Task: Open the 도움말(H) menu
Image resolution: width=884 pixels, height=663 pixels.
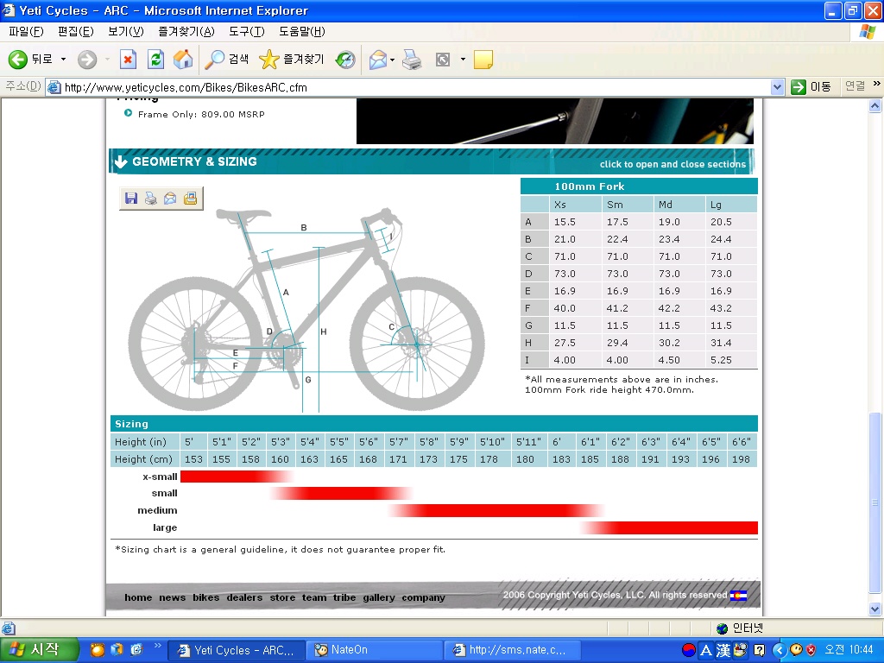Action: click(x=301, y=32)
